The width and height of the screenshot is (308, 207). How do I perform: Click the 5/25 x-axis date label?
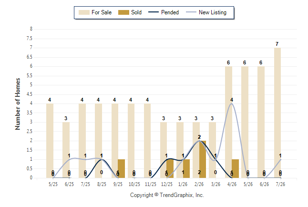coord(53,184)
